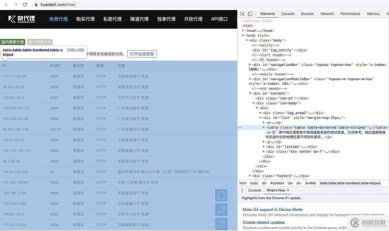Expand the highlighted table element node
Viewport: 389px width, 231px height.
(264, 128)
